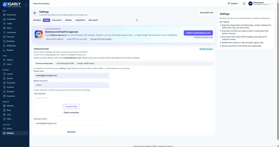Open the Blog icon in sidebar
279x147 pixels.
4,110
